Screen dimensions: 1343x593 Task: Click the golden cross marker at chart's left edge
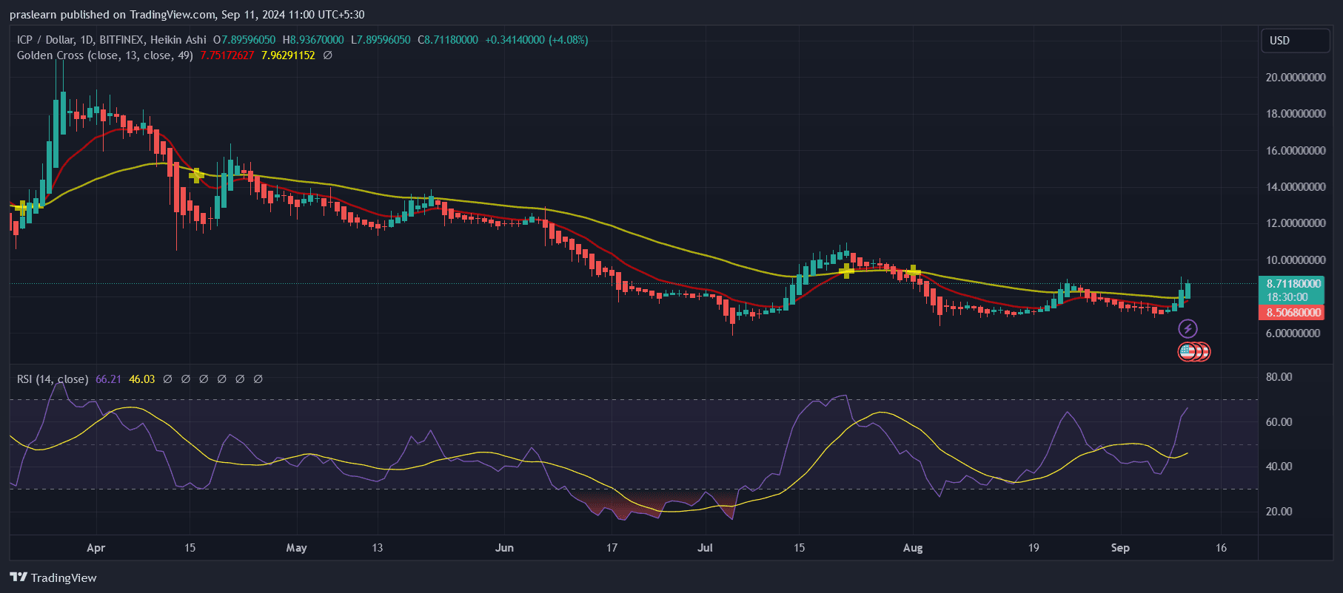pyautogui.click(x=21, y=208)
